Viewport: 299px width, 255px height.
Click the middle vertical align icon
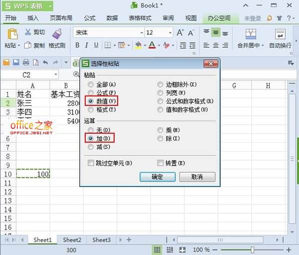point(216,32)
